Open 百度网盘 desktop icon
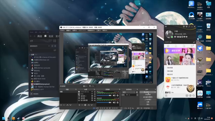Image resolution: width=215 pixels, height=121 pixels. point(200,94)
